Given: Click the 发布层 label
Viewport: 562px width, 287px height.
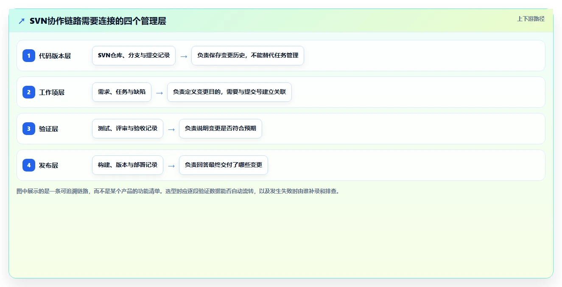Looking at the screenshot, I should tap(48, 165).
